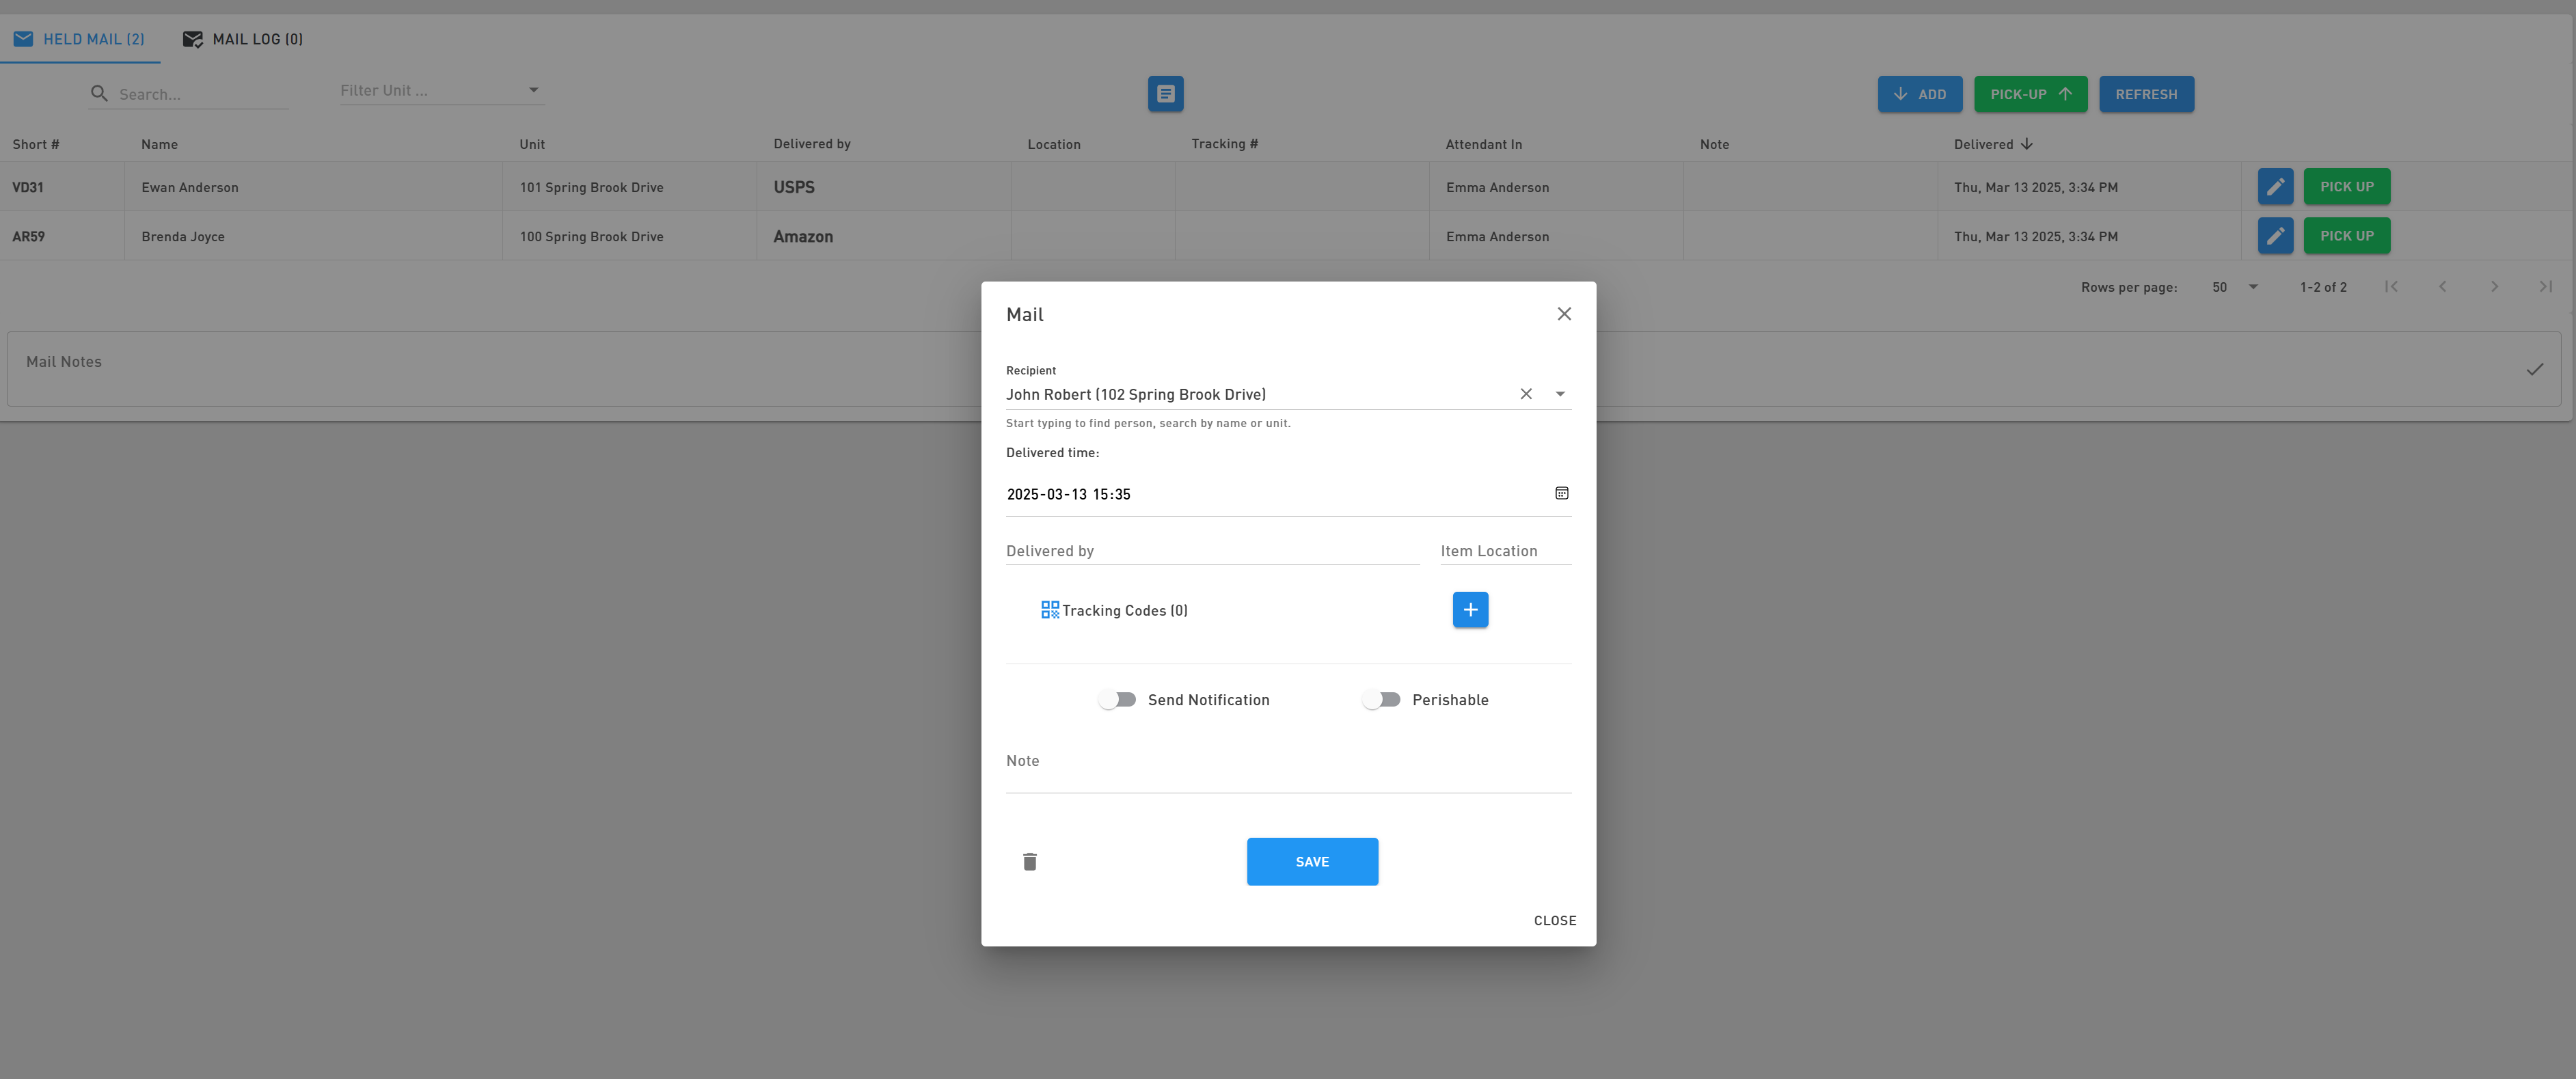Click the Delivered column sort arrow

[x=2026, y=144]
